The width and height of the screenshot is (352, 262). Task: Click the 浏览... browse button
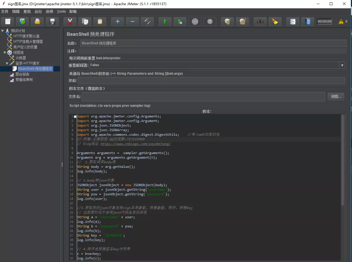coord(336,96)
